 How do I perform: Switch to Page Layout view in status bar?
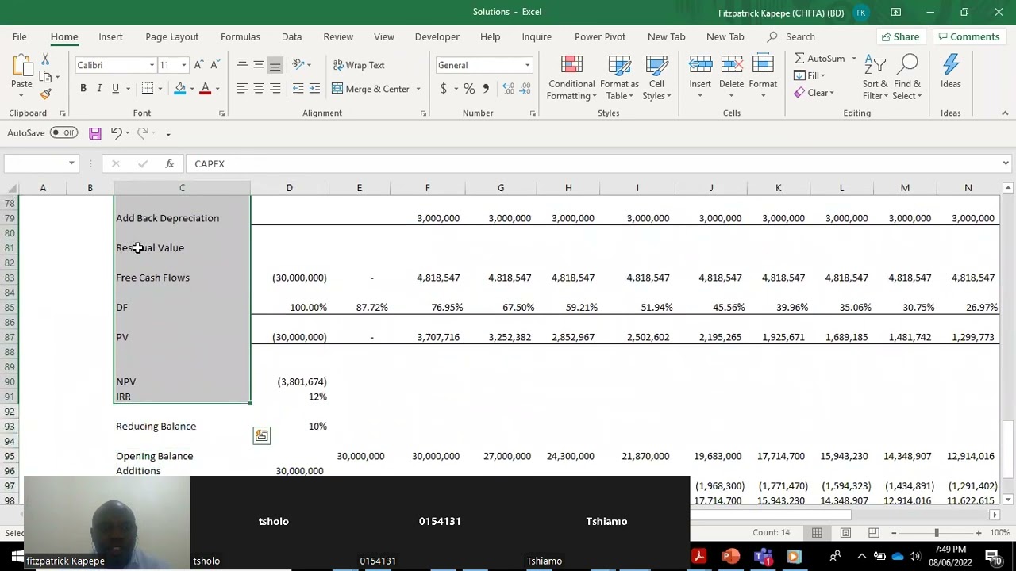click(x=845, y=533)
